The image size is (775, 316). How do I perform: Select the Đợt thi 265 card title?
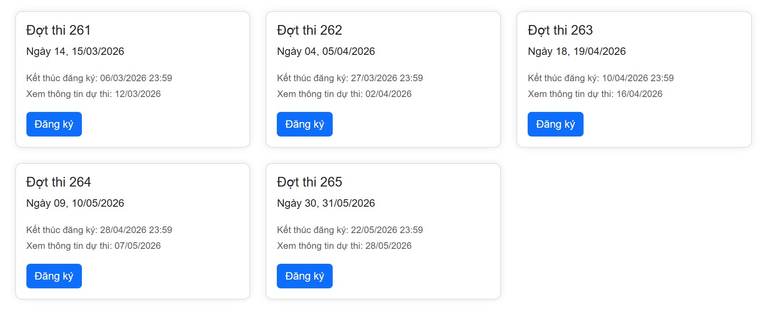tap(309, 182)
